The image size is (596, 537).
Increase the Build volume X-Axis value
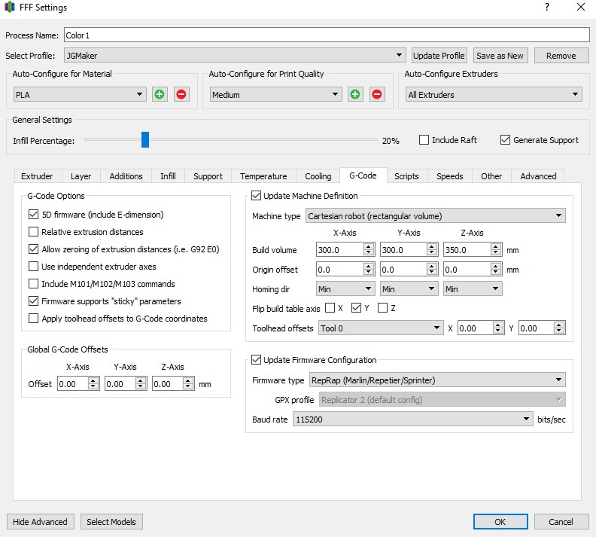coord(368,246)
